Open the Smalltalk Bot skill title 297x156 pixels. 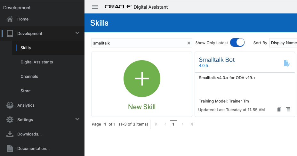[x=217, y=60]
